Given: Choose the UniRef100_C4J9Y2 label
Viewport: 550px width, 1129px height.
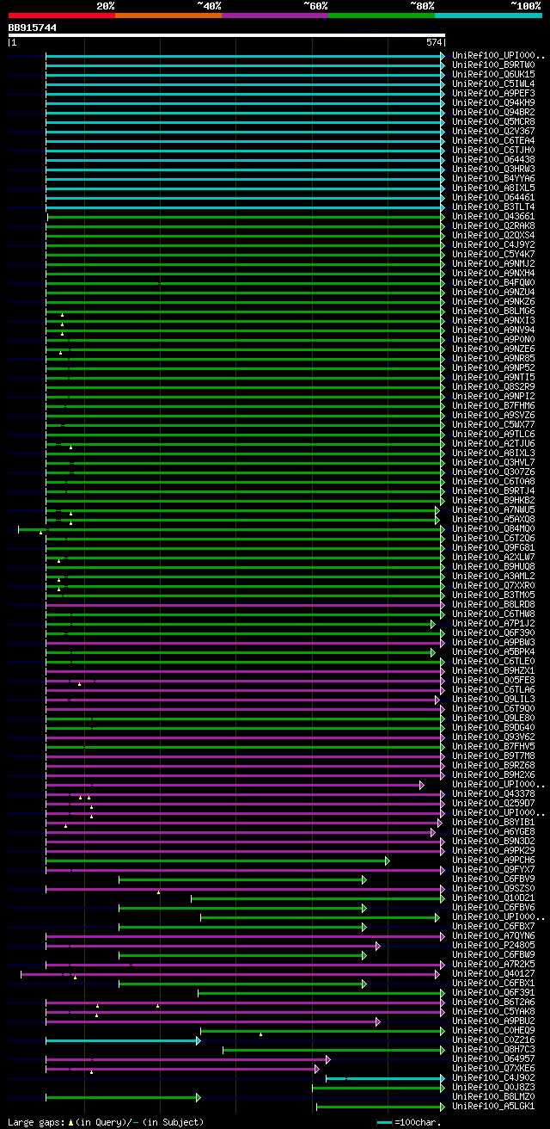Looking at the screenshot, I should (x=493, y=244).
